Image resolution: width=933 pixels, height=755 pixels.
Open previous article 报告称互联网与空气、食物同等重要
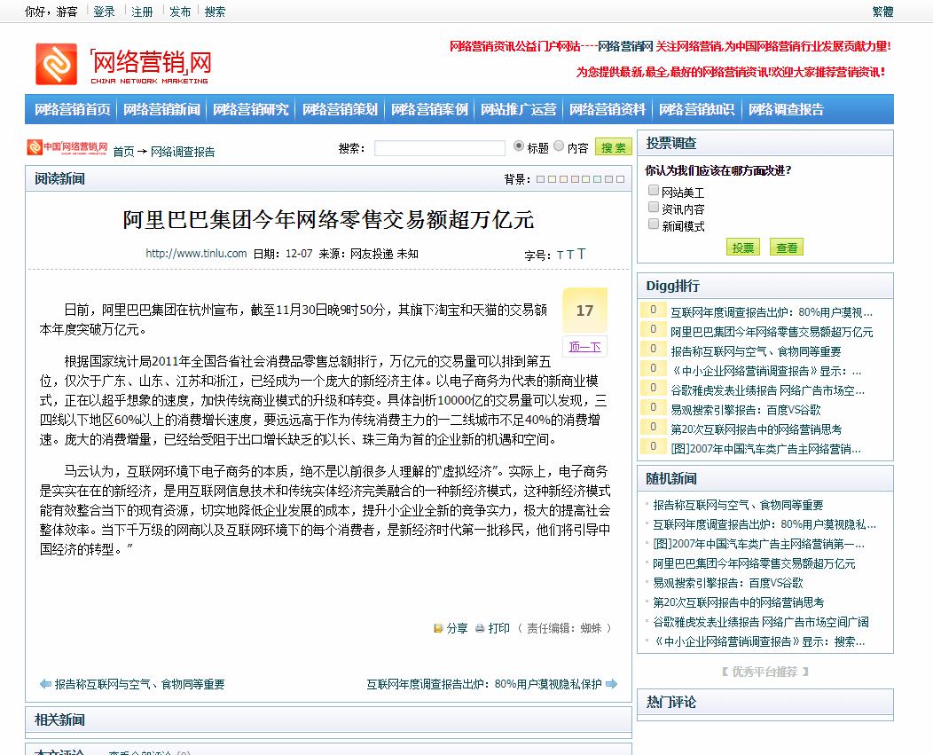140,684
